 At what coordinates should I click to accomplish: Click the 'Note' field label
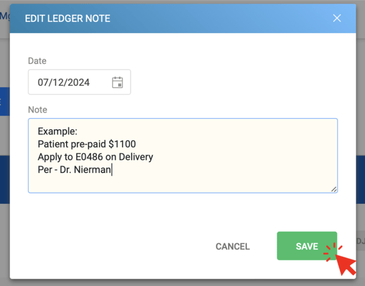click(37, 109)
